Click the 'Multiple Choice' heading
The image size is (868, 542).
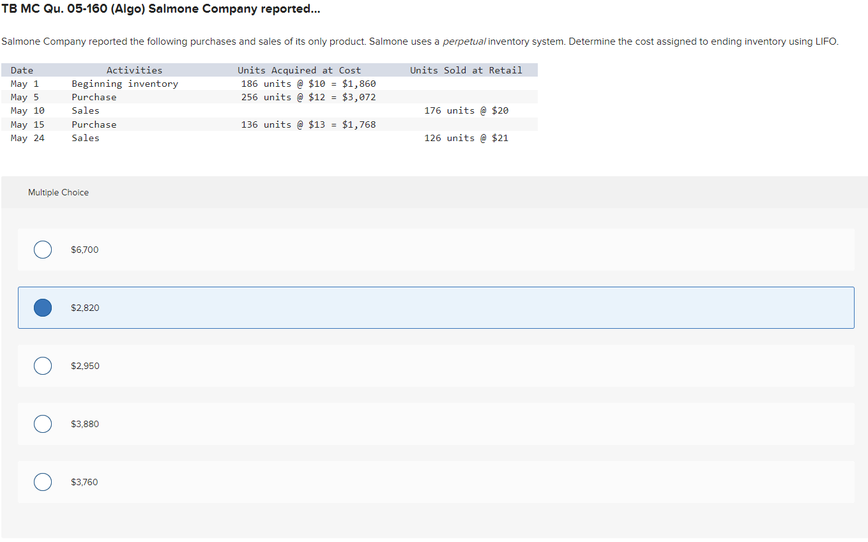59,192
